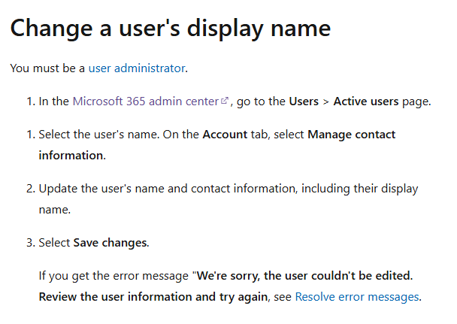Click the bold text Save changes
The width and height of the screenshot is (457, 324).
point(110,243)
